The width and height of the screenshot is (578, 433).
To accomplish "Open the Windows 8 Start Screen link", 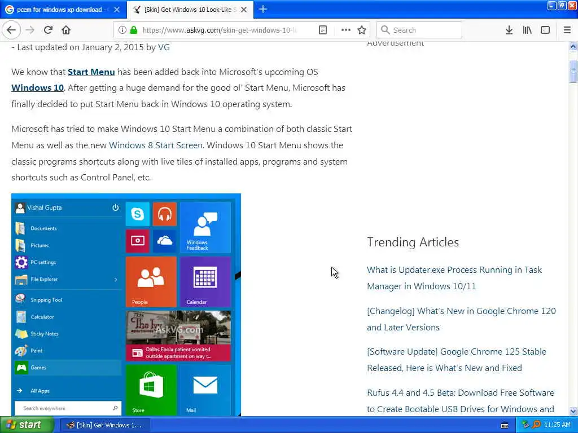I will point(156,145).
